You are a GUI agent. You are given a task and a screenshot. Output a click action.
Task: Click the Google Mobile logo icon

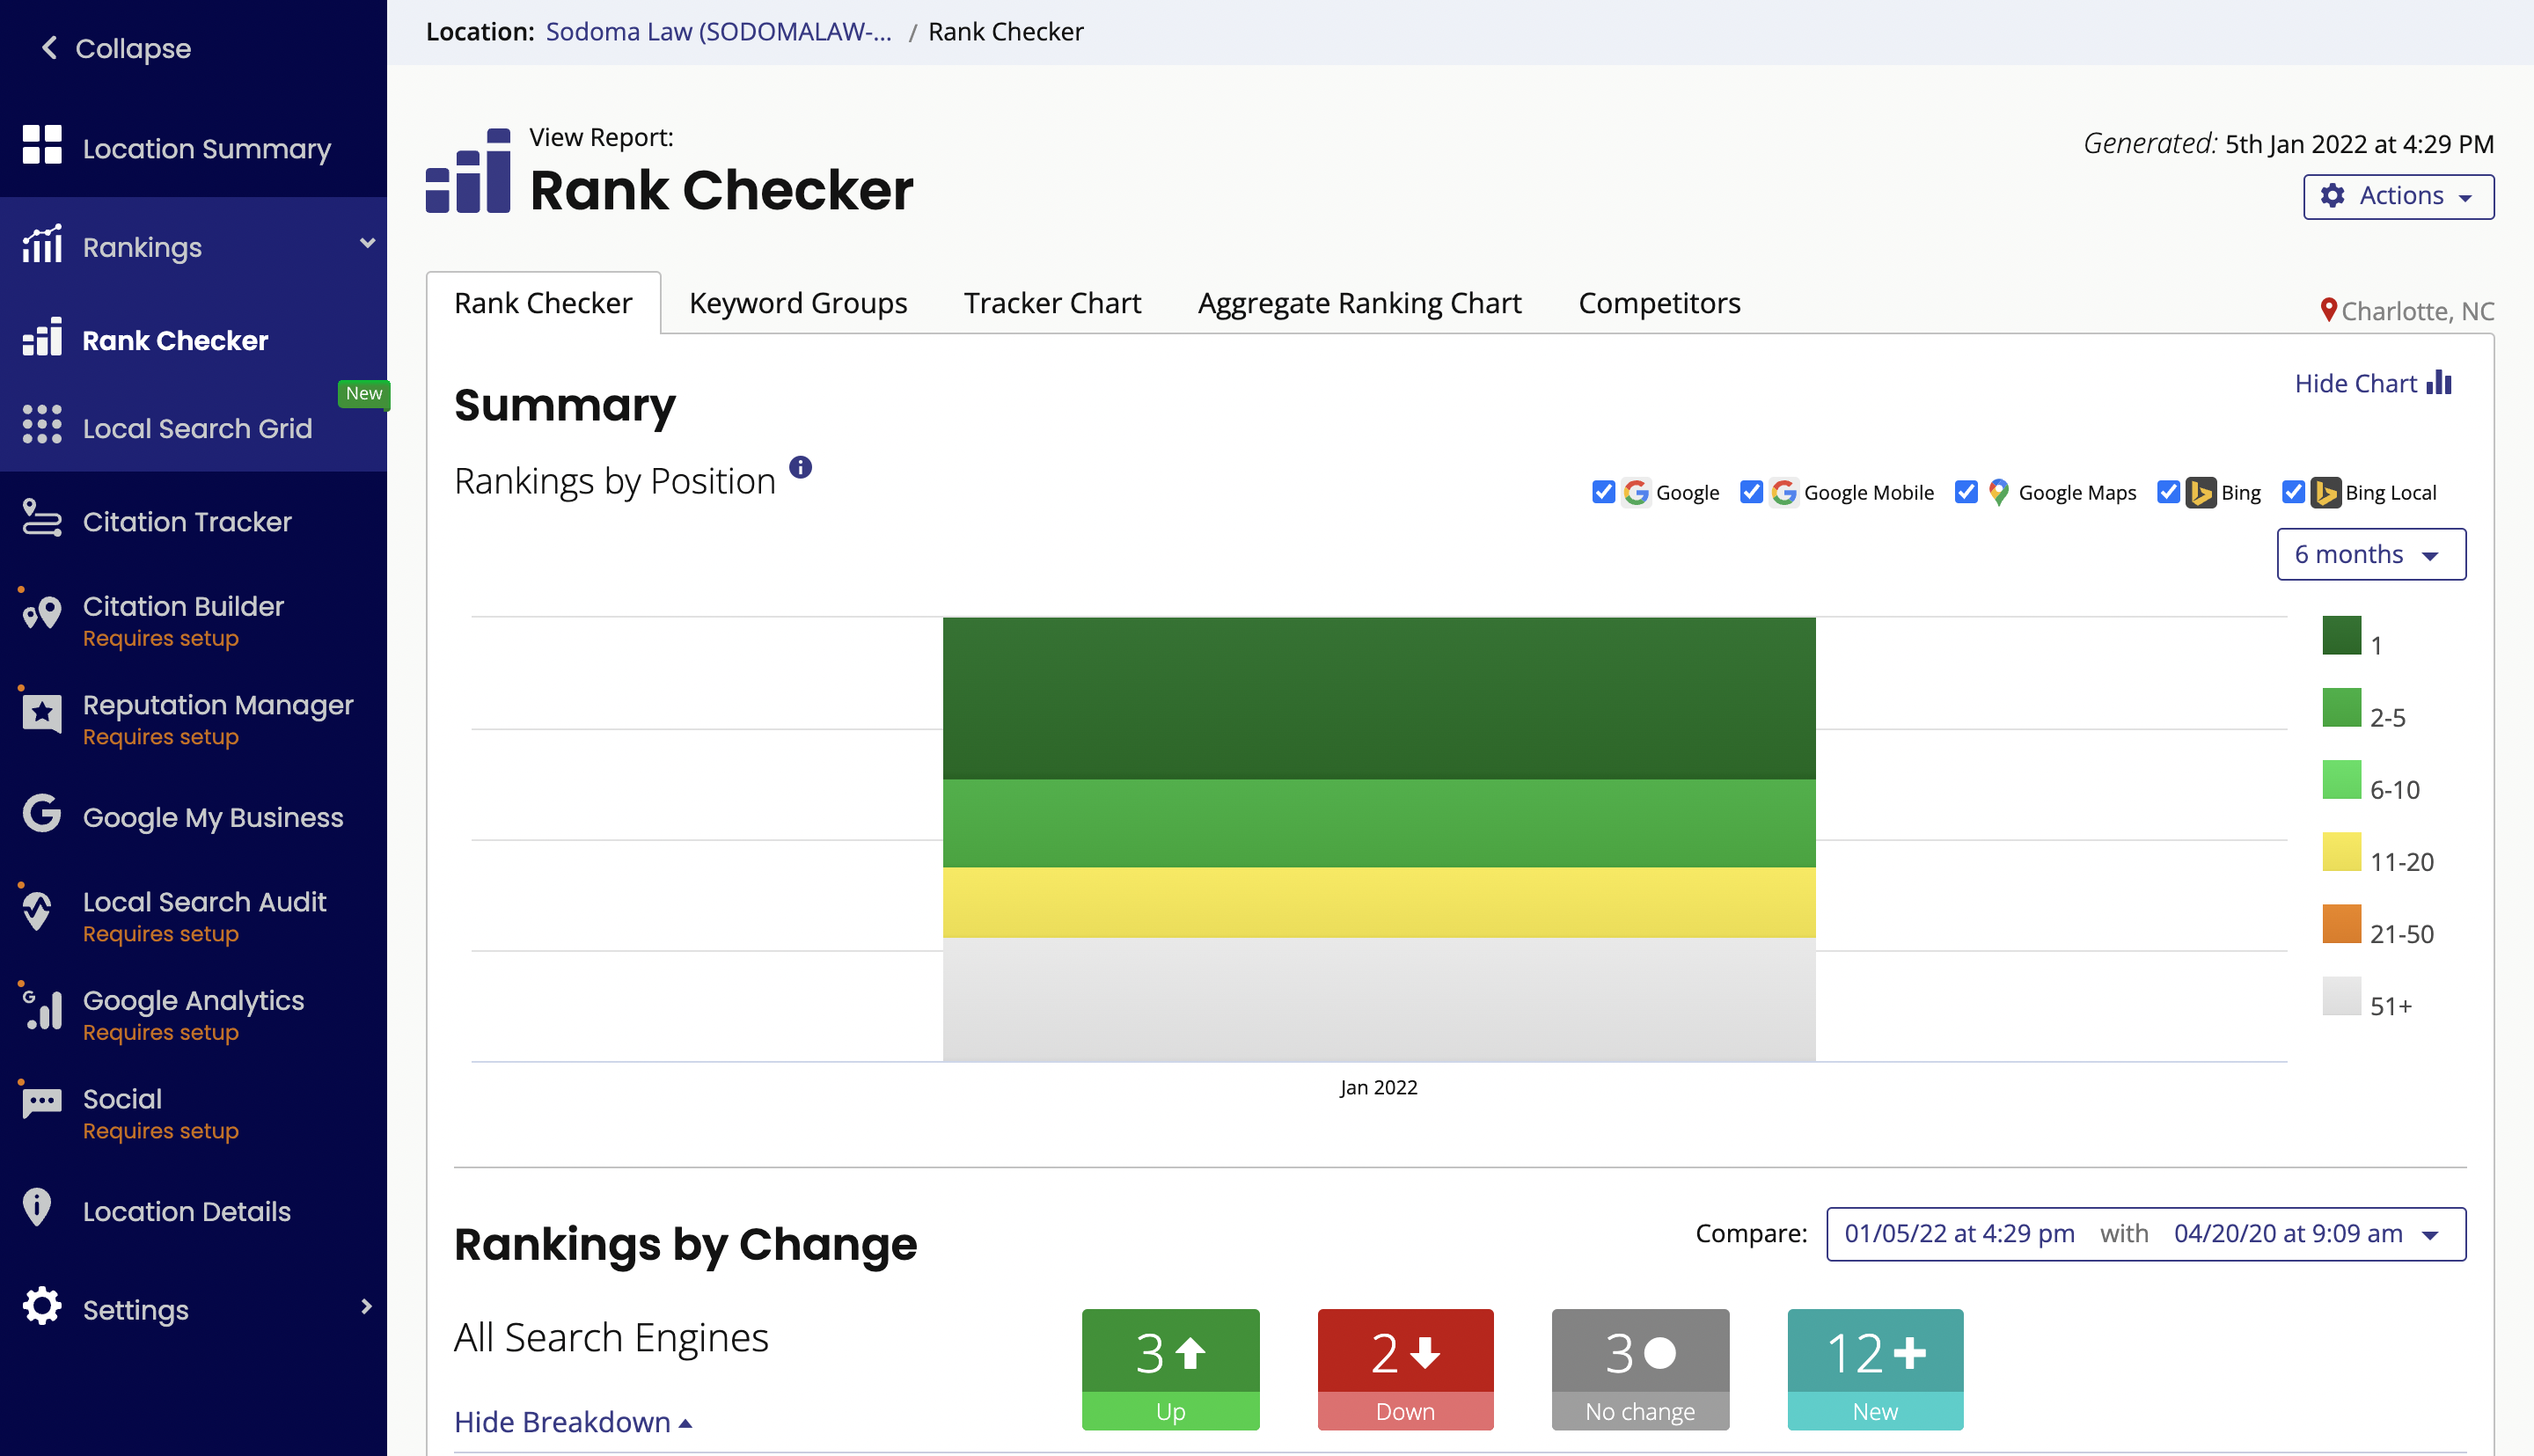(x=1783, y=492)
